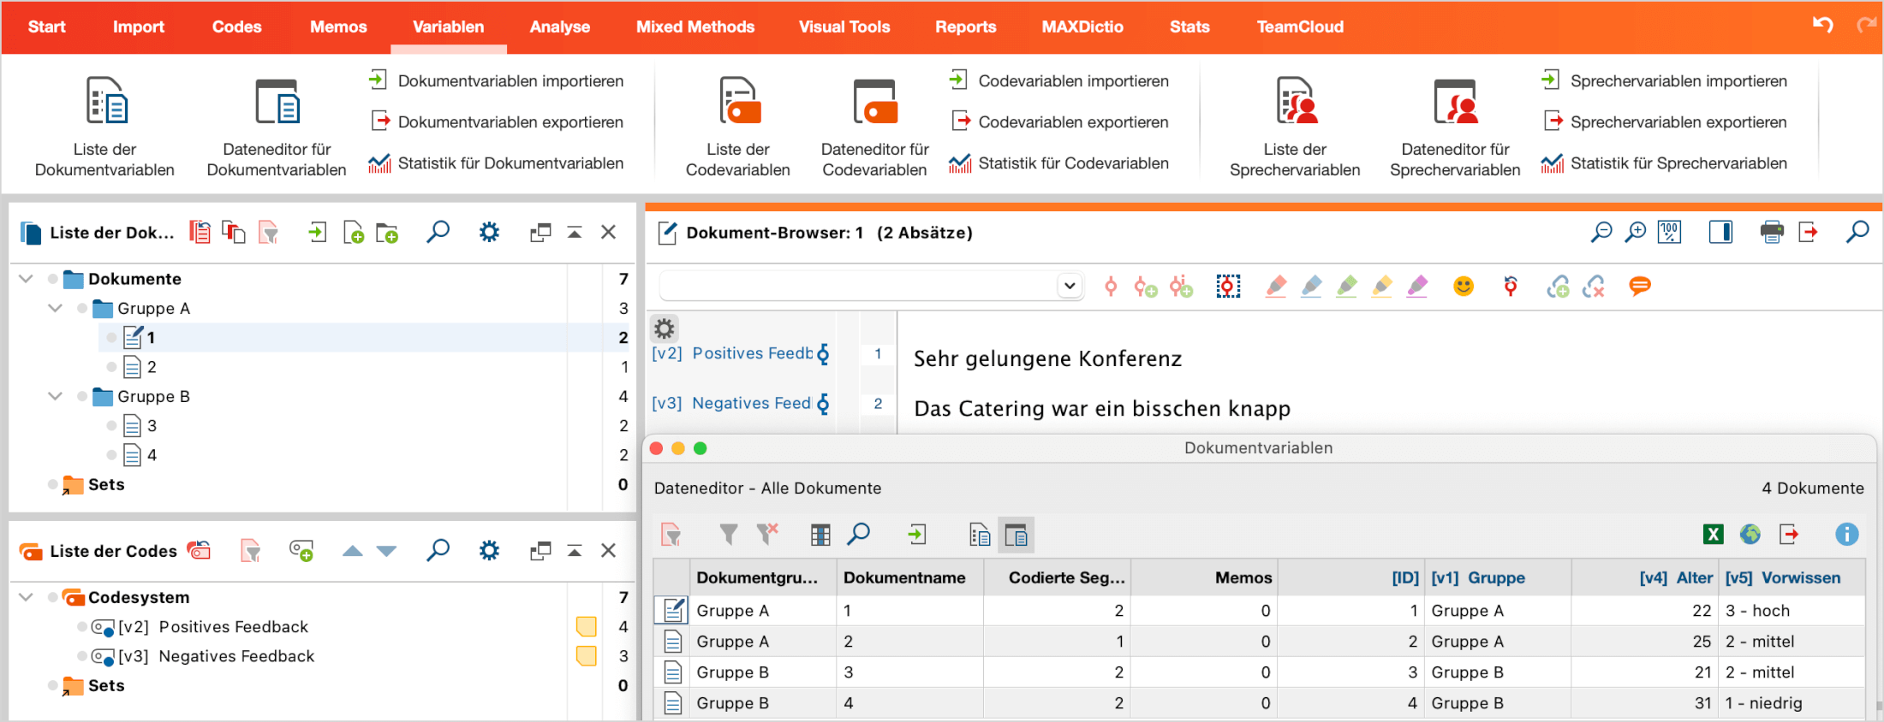Click the reset filter icon in Dateneditor
This screenshot has width=1884, height=722.
767,534
